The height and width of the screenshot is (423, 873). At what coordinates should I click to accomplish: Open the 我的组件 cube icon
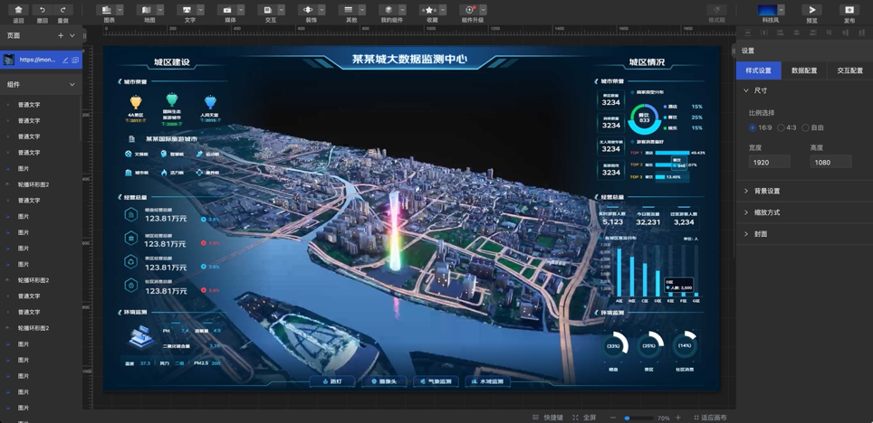(x=389, y=10)
